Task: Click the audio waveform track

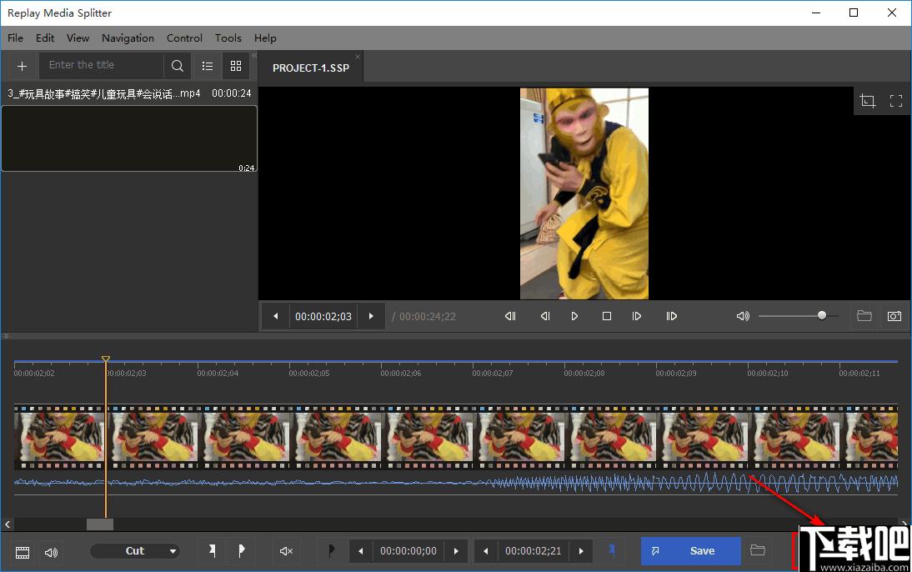Action: [x=456, y=483]
